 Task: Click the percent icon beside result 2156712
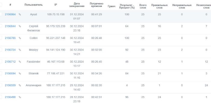pos(20,62)
